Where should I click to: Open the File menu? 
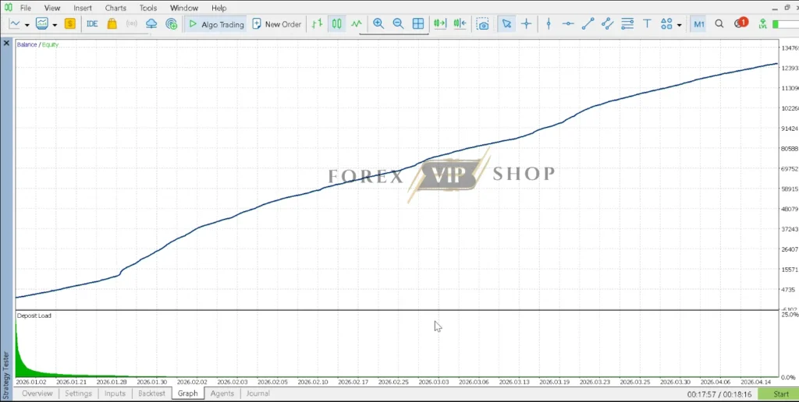coord(25,8)
